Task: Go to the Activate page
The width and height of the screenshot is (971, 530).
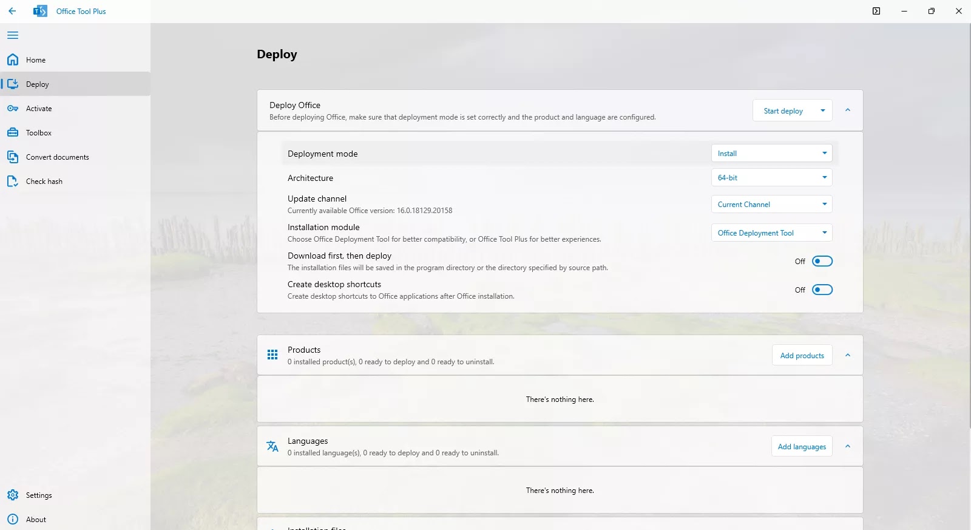Action: (75, 108)
